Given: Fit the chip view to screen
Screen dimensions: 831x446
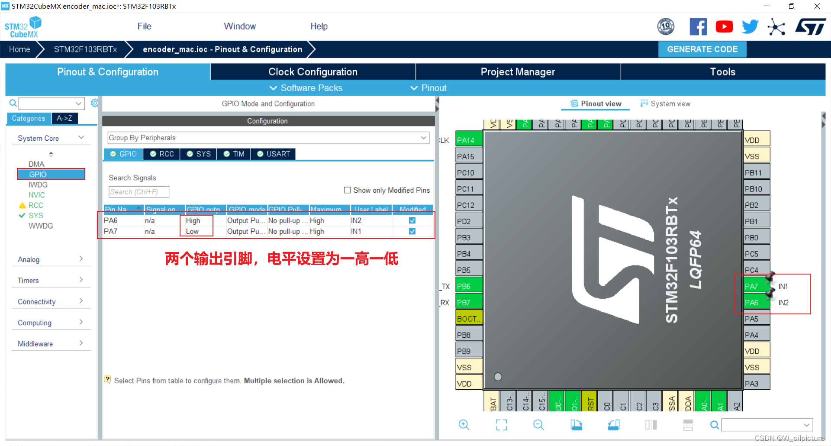Looking at the screenshot, I should pyautogui.click(x=501, y=425).
